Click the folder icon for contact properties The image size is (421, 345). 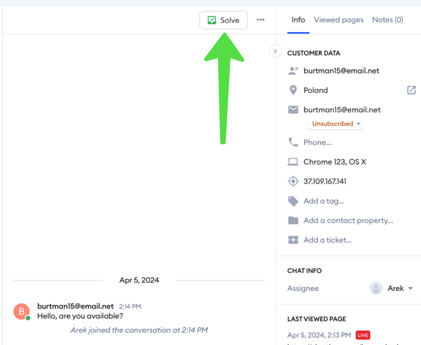pos(293,220)
